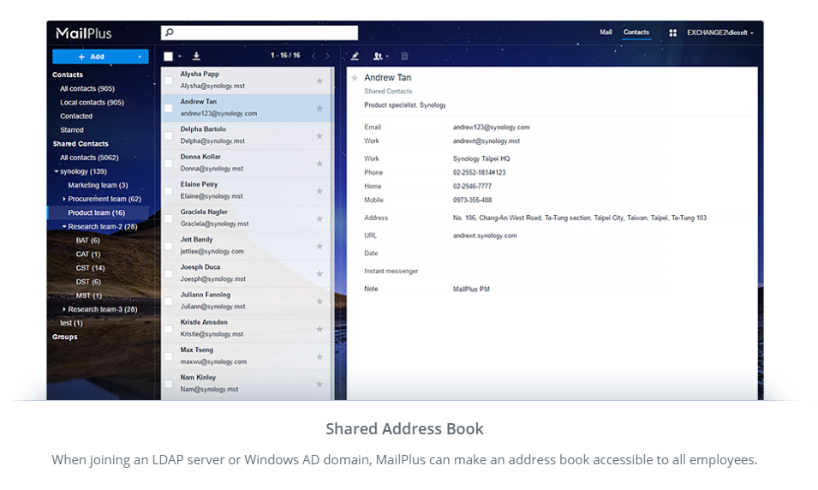Star the Graciela Hagler contact

tap(319, 218)
